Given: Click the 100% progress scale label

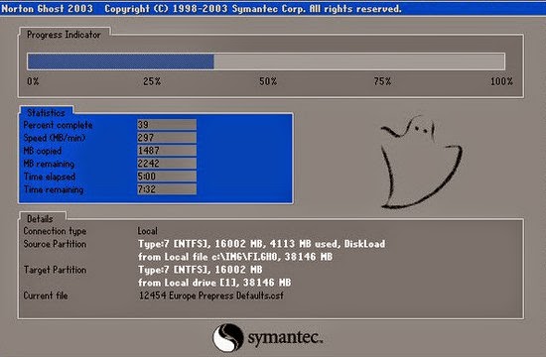Looking at the screenshot, I should [501, 81].
